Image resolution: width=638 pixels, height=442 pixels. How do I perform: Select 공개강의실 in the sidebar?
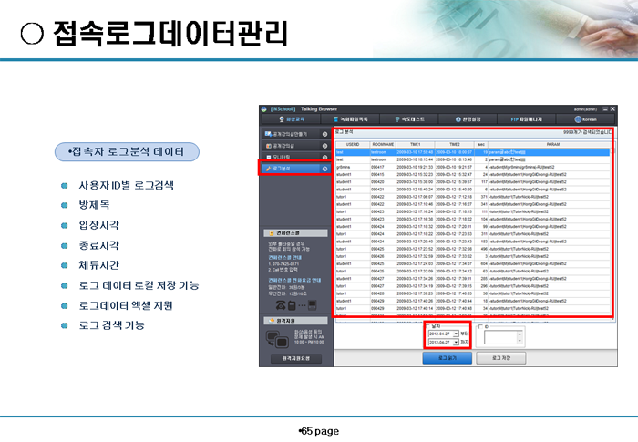click(295, 146)
